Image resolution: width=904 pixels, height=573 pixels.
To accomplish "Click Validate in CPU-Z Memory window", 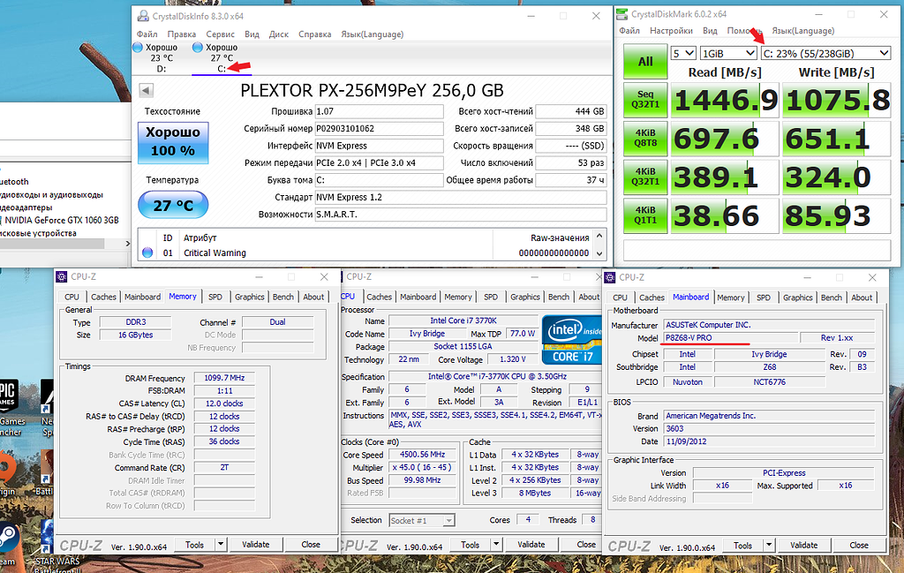I will [x=255, y=544].
